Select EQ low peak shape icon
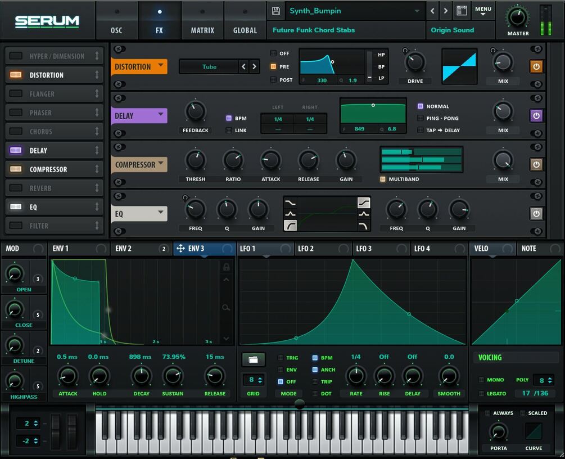 tap(290, 214)
